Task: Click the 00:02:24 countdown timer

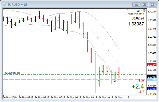Action: click(138, 18)
